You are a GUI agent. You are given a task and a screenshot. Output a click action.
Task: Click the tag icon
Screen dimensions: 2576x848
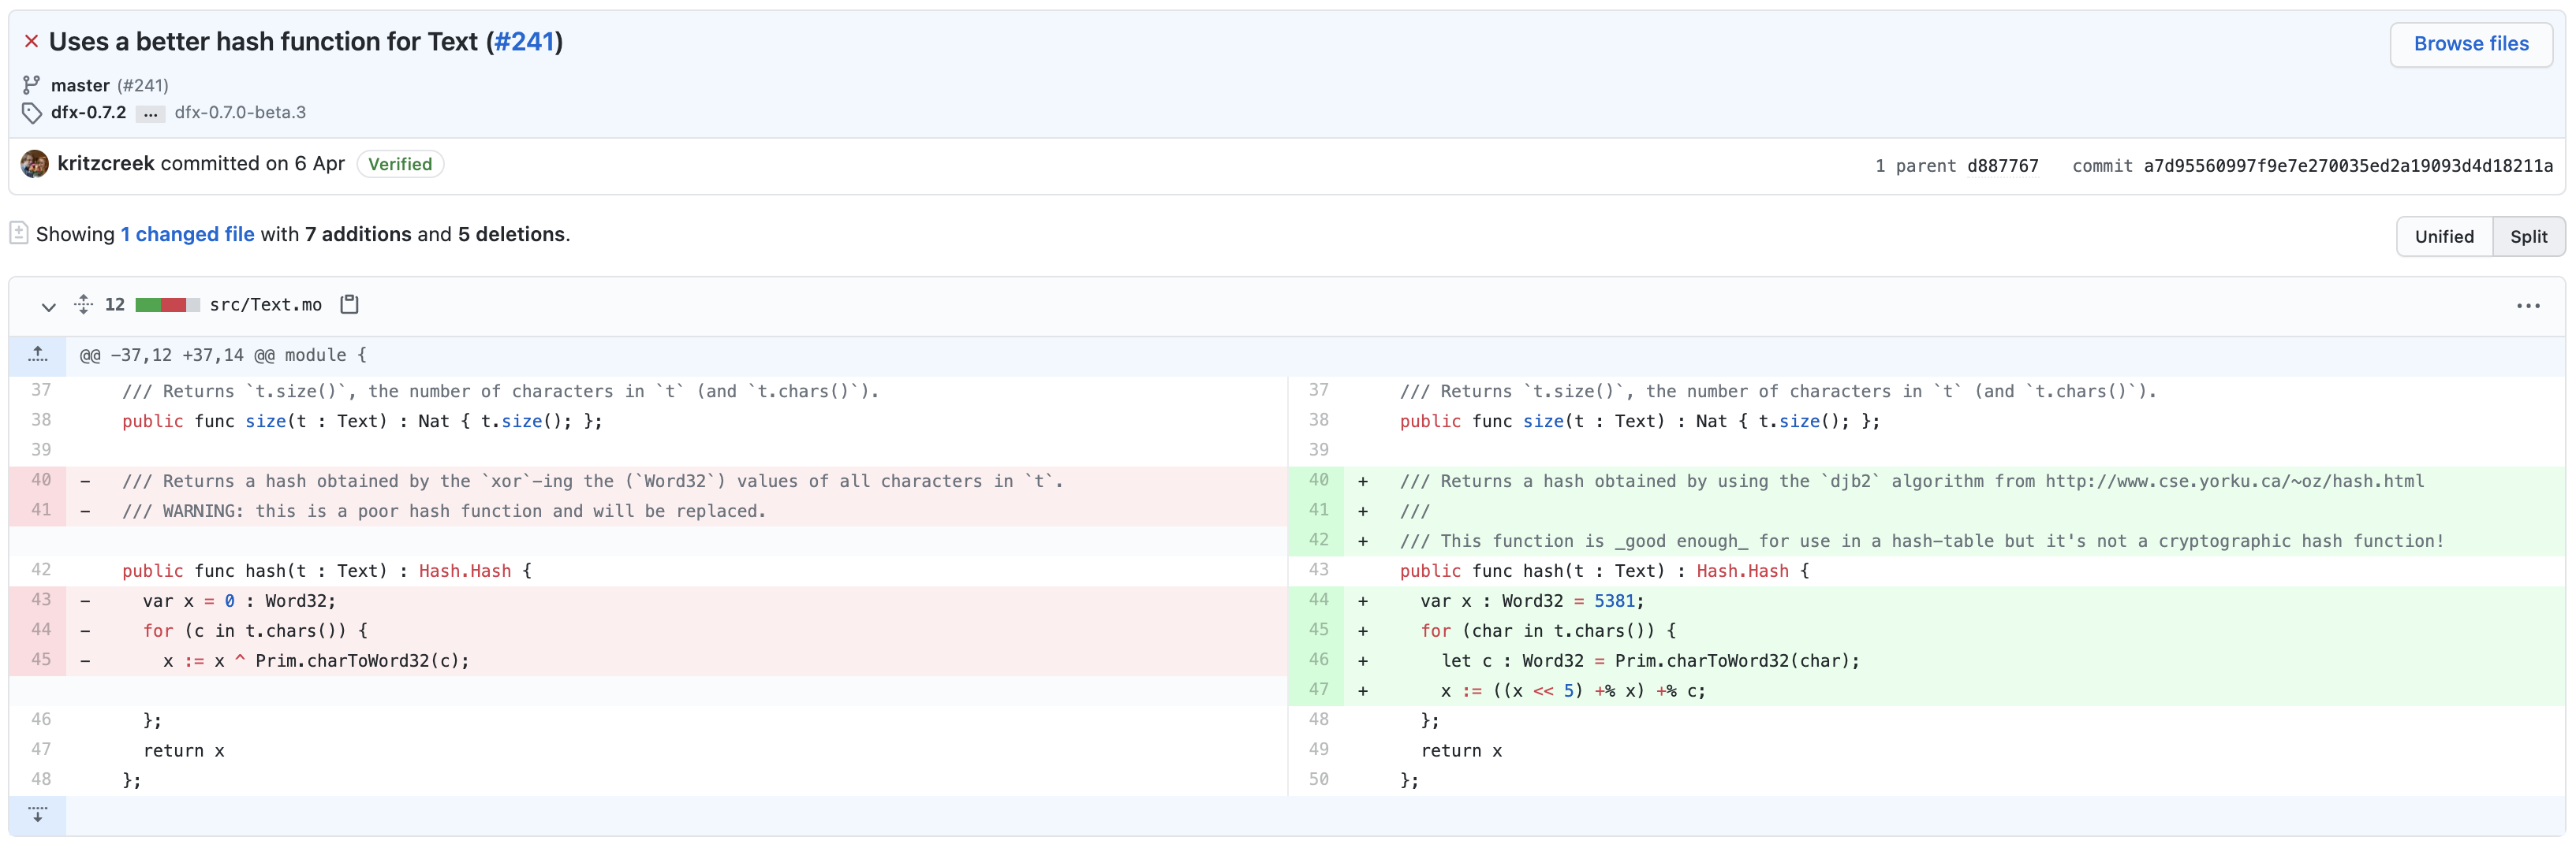pos(32,112)
